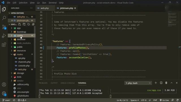This screenshot has height=102, width=181.
Task: Close the terminal panel
Action: (x=177, y=83)
